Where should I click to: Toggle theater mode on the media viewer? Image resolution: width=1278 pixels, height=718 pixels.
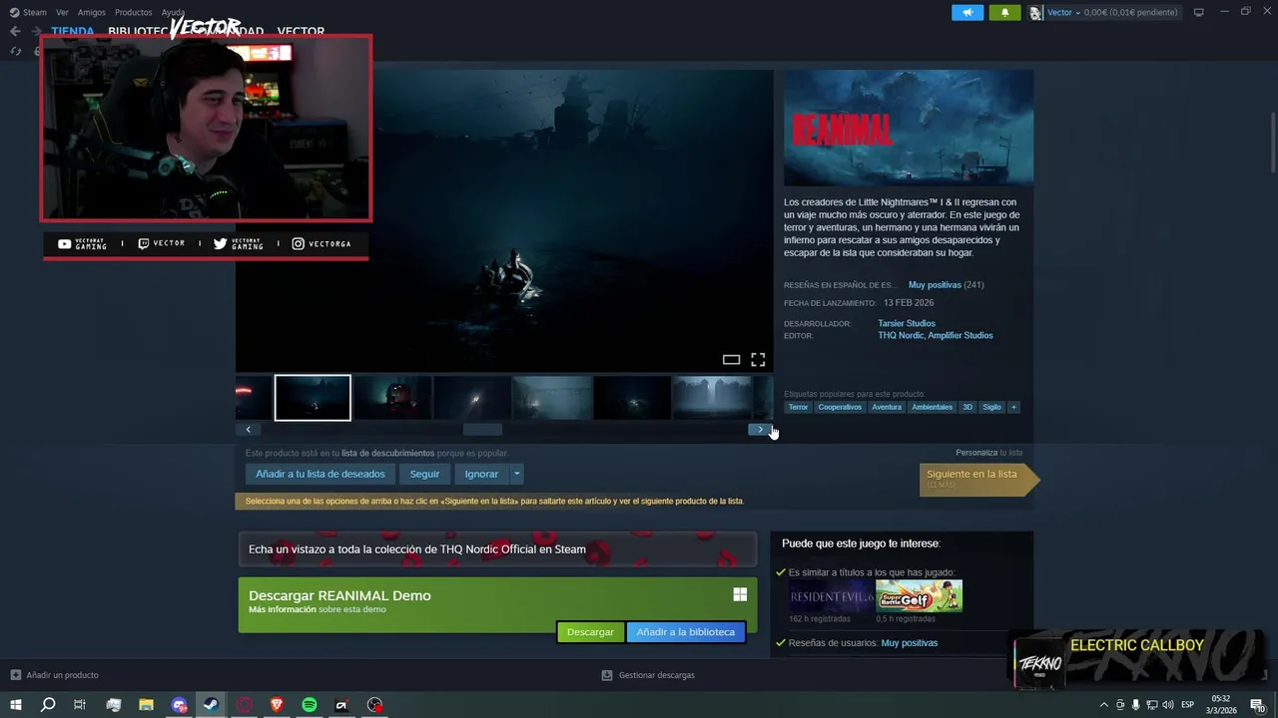pos(731,360)
